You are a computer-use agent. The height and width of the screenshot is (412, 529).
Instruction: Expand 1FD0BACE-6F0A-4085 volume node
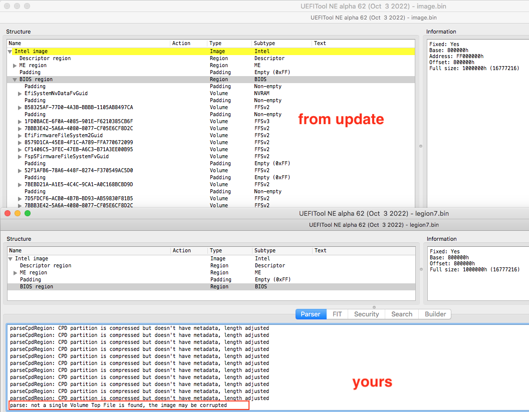[x=20, y=121]
